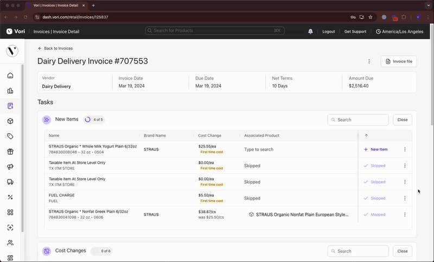The height and width of the screenshot is (262, 434).
Task: Open the megaphone promotions sidebar icon
Action: point(10,167)
